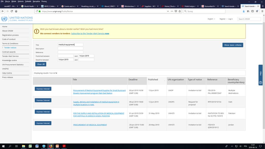This screenshot has width=265, height=149.
Task: Click Show more criteria
Action: pyautogui.click(x=233, y=45)
